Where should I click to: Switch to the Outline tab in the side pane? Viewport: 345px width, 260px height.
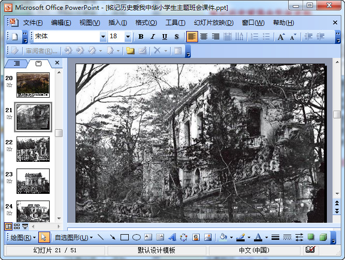pyautogui.click(x=17, y=63)
